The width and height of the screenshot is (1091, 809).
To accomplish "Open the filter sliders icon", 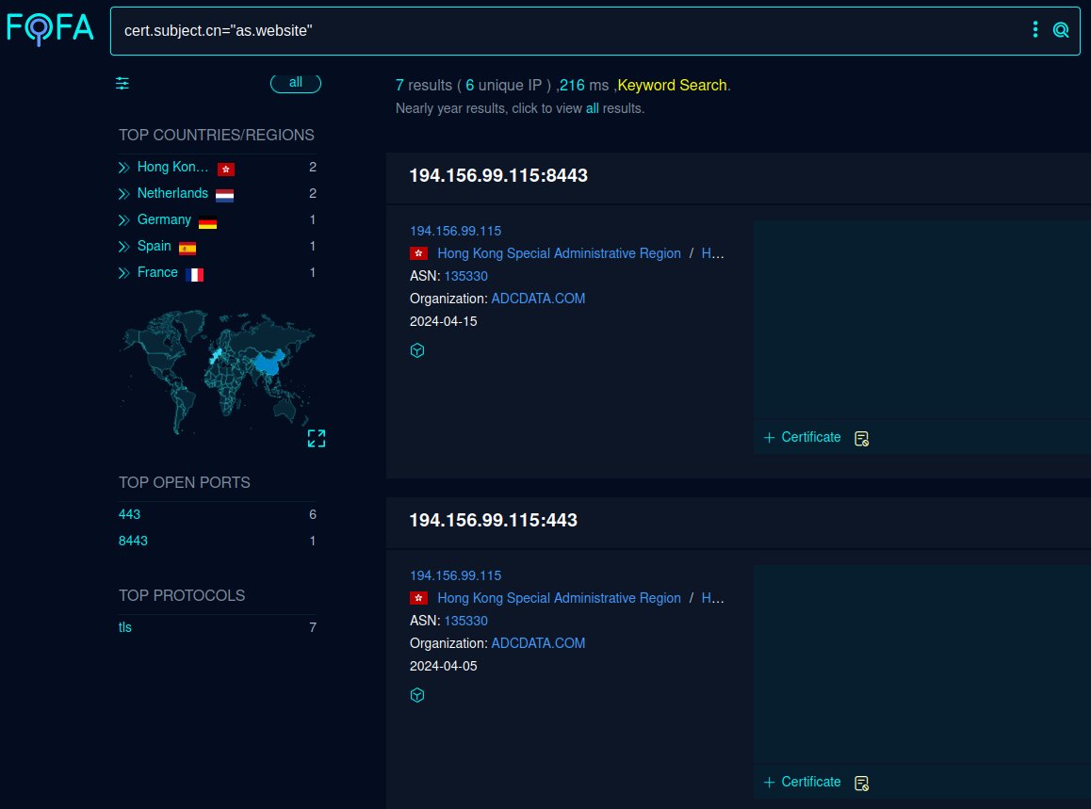I will coord(122,84).
